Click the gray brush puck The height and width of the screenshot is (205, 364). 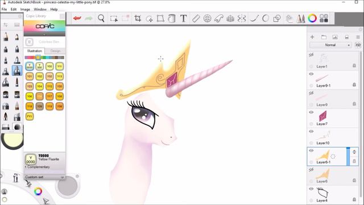(68, 186)
